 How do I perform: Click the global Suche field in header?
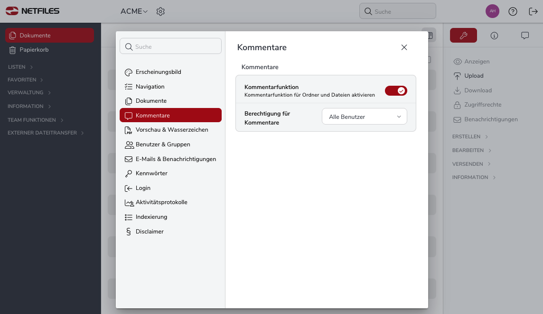[398, 11]
